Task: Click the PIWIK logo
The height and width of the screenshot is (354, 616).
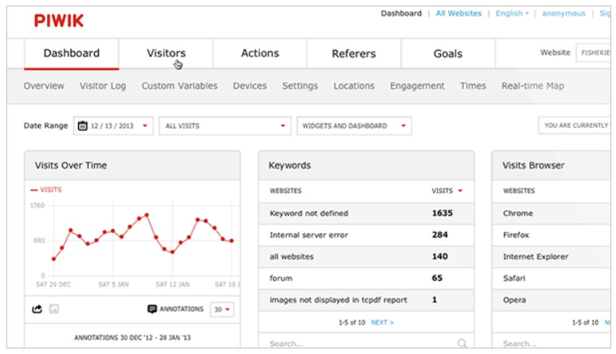Action: [59, 21]
